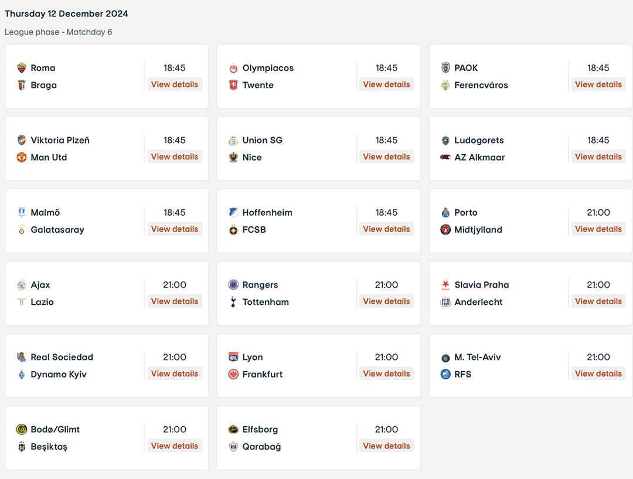View details for Olympiacos vs Twente
Screen dimensions: 633x479
coord(386,84)
